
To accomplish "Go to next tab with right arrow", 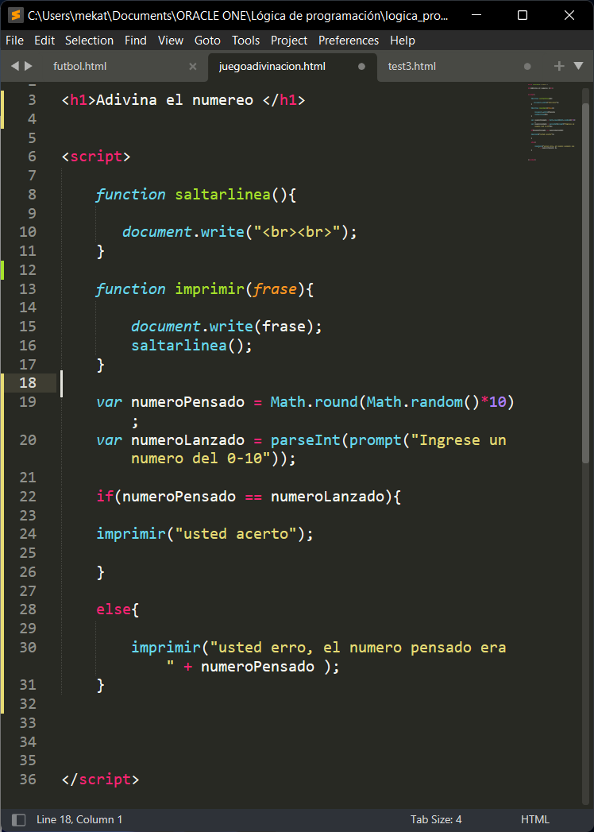I will [x=29, y=66].
